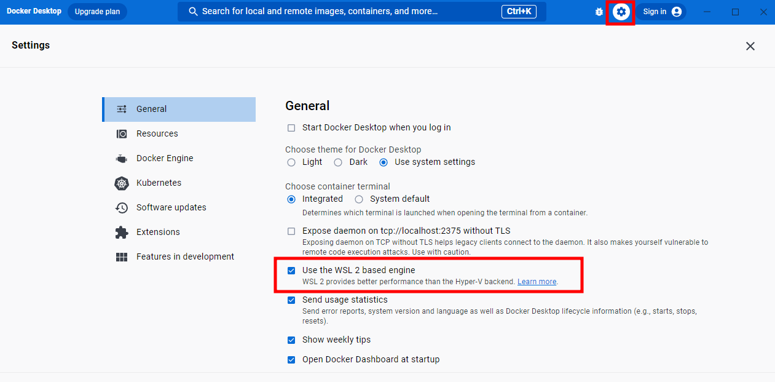This screenshot has width=775, height=382.
Task: Select Use system settings theme option
Action: (384, 162)
